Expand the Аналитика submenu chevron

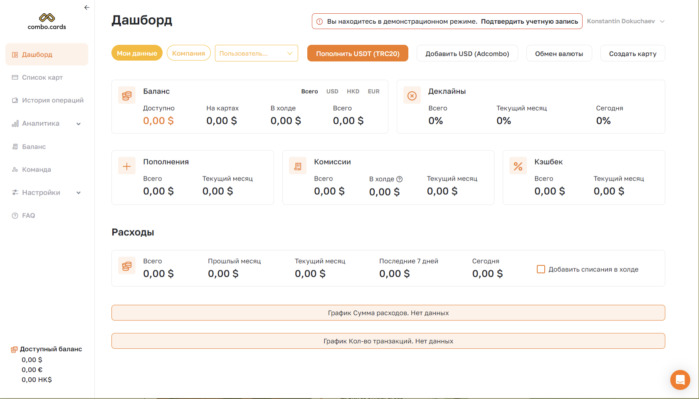click(79, 124)
